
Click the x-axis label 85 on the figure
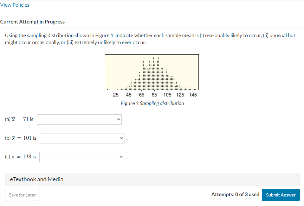(x=154, y=95)
